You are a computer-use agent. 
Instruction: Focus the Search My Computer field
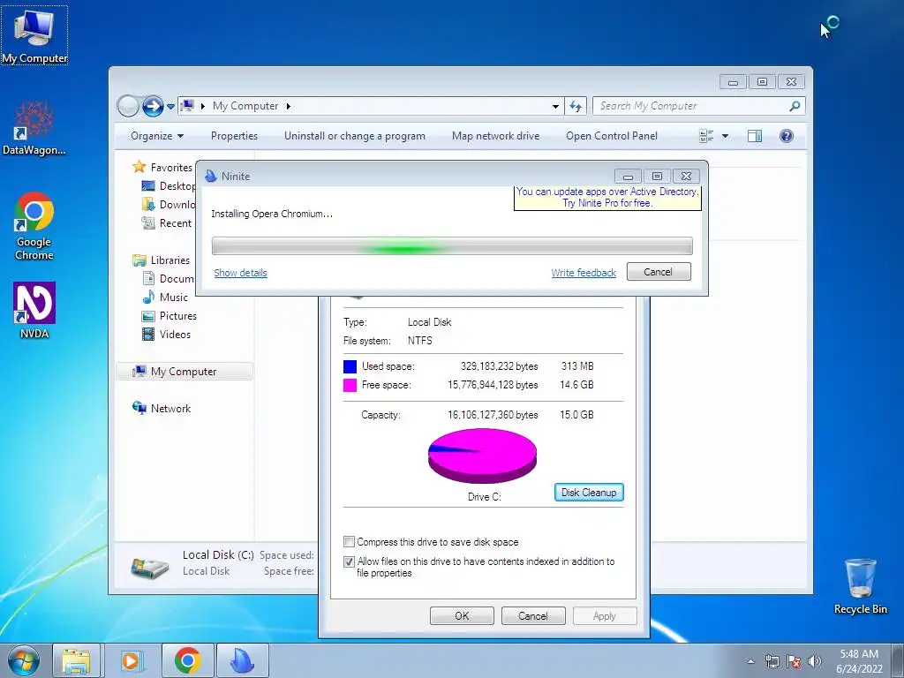click(x=692, y=106)
